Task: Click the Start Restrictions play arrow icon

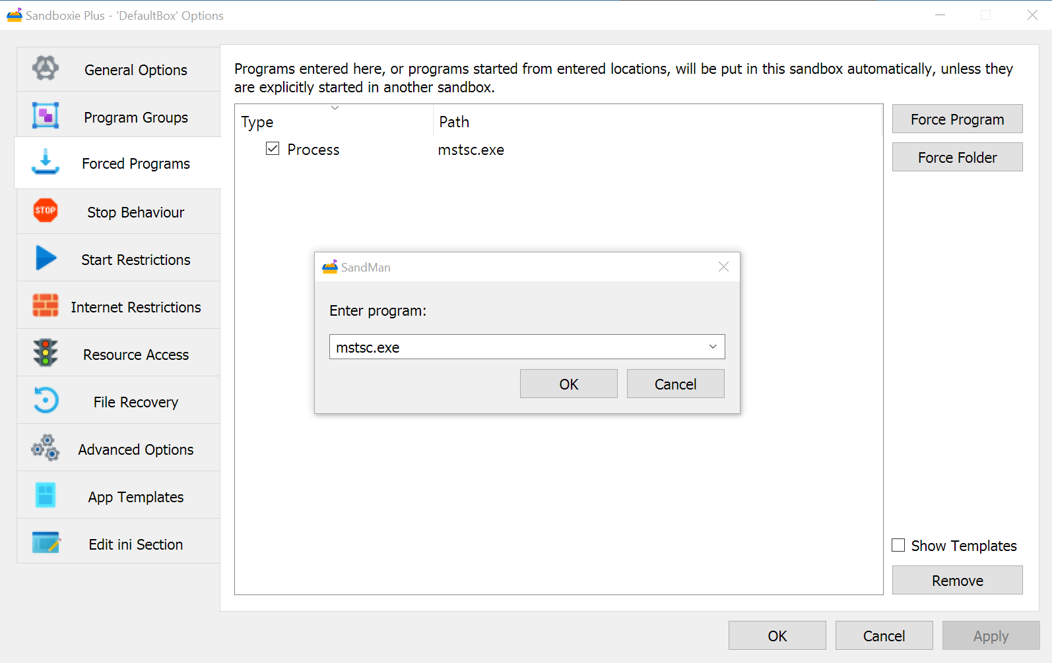Action: [x=46, y=258]
